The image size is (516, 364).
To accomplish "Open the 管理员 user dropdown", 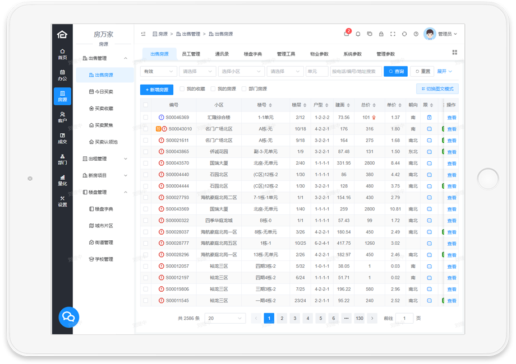I will coord(447,34).
